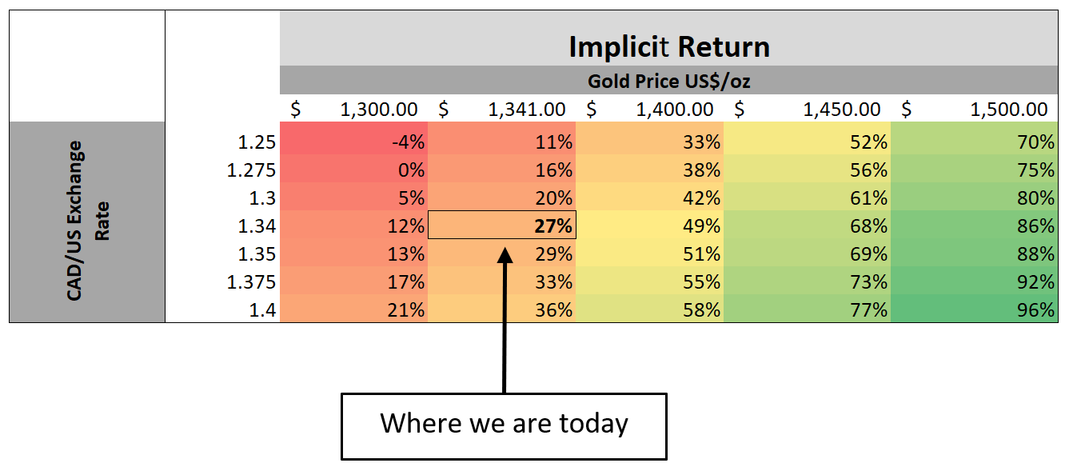Click the 1.275 exchange rate row label
Image resolution: width=1085 pixels, height=471 pixels.
point(252,170)
